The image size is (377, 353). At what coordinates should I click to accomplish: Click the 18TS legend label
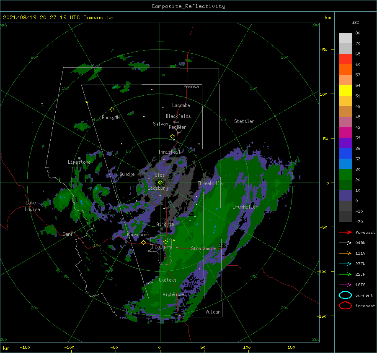pyautogui.click(x=360, y=285)
